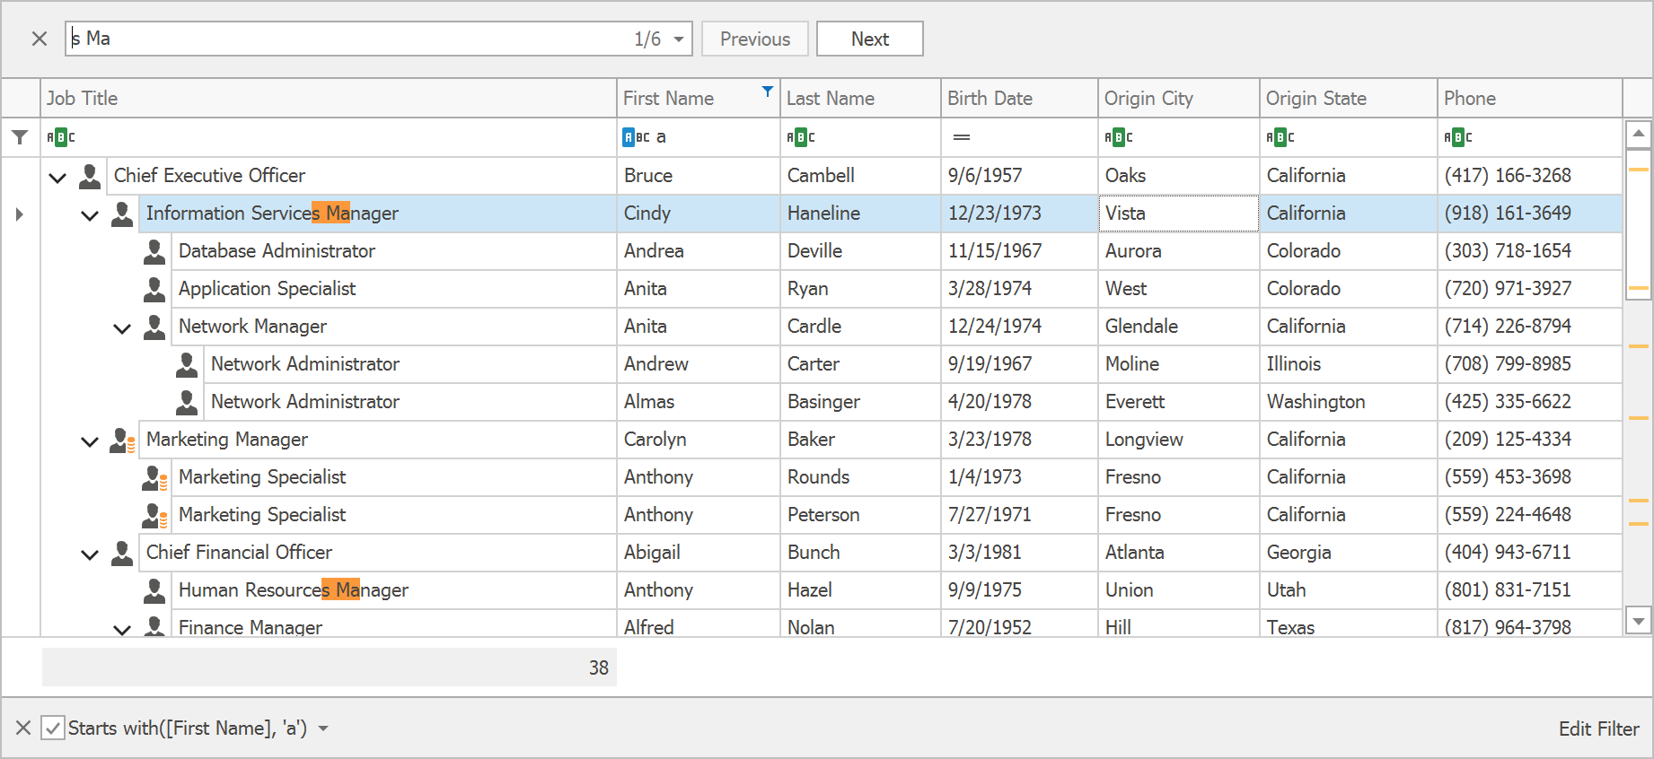Screen dimensions: 1654x759
Task: Uncheck the Starts with First Name filter checkbox
Action: tap(53, 728)
